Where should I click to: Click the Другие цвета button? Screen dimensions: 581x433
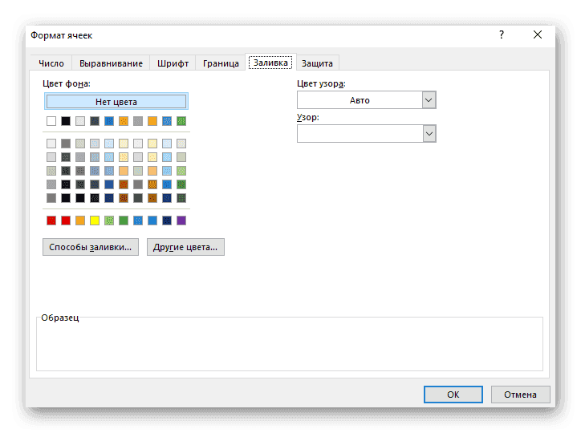point(185,247)
